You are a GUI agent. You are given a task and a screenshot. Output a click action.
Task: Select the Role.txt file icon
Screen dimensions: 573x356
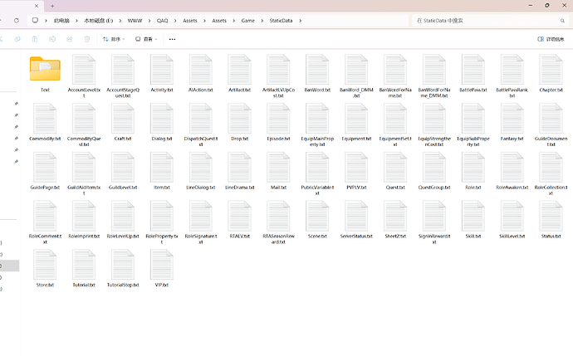(x=473, y=167)
